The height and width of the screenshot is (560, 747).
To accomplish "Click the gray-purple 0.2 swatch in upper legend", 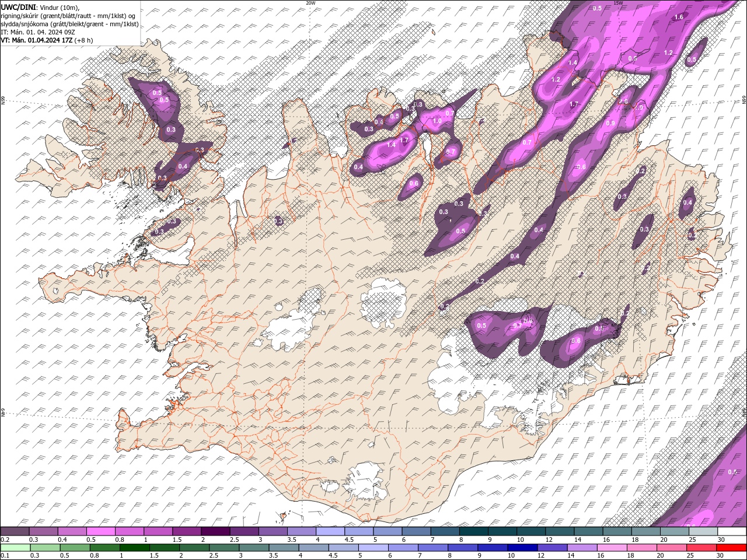I will pos(15,531).
